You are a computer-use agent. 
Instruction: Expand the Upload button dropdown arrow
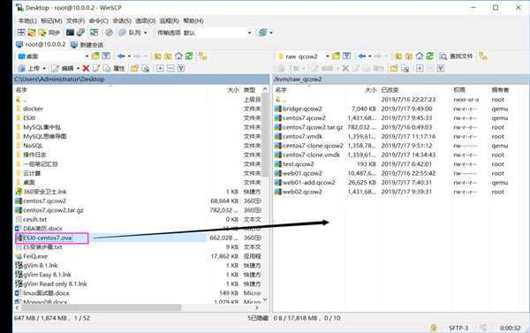pos(44,68)
